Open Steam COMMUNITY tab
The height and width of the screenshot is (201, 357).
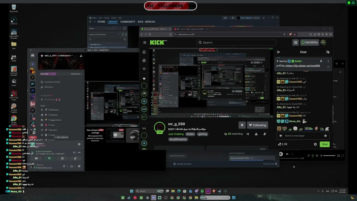(128, 22)
